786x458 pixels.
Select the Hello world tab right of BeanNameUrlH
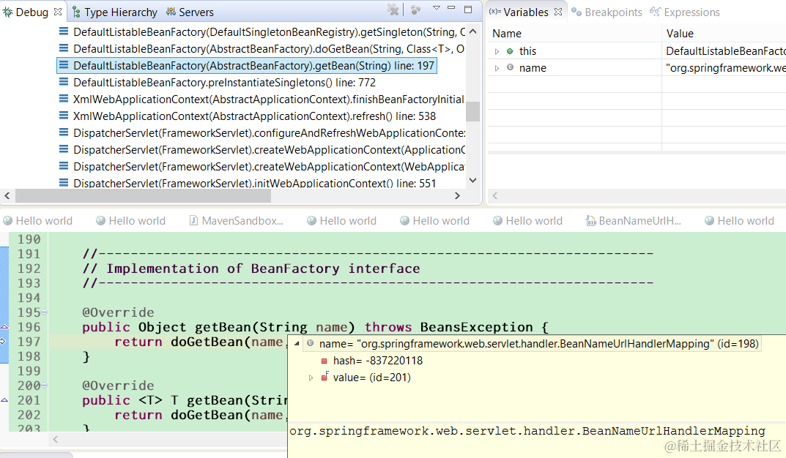[x=739, y=221]
